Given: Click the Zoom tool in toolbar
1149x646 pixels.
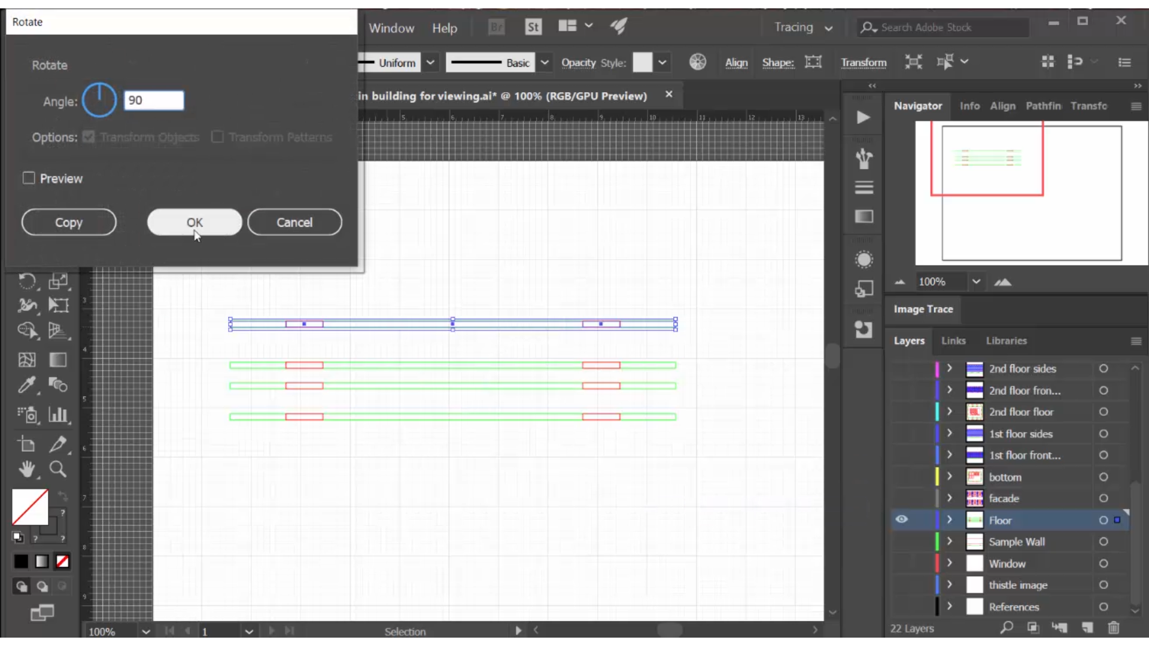Looking at the screenshot, I should pos(59,470).
